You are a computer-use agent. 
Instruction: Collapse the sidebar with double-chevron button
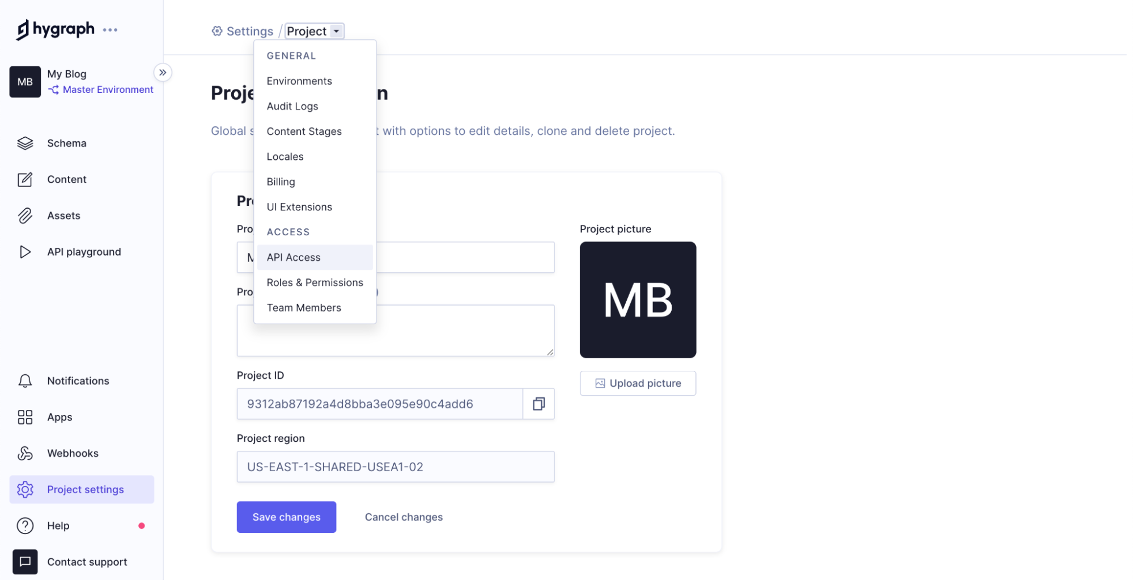click(x=163, y=73)
